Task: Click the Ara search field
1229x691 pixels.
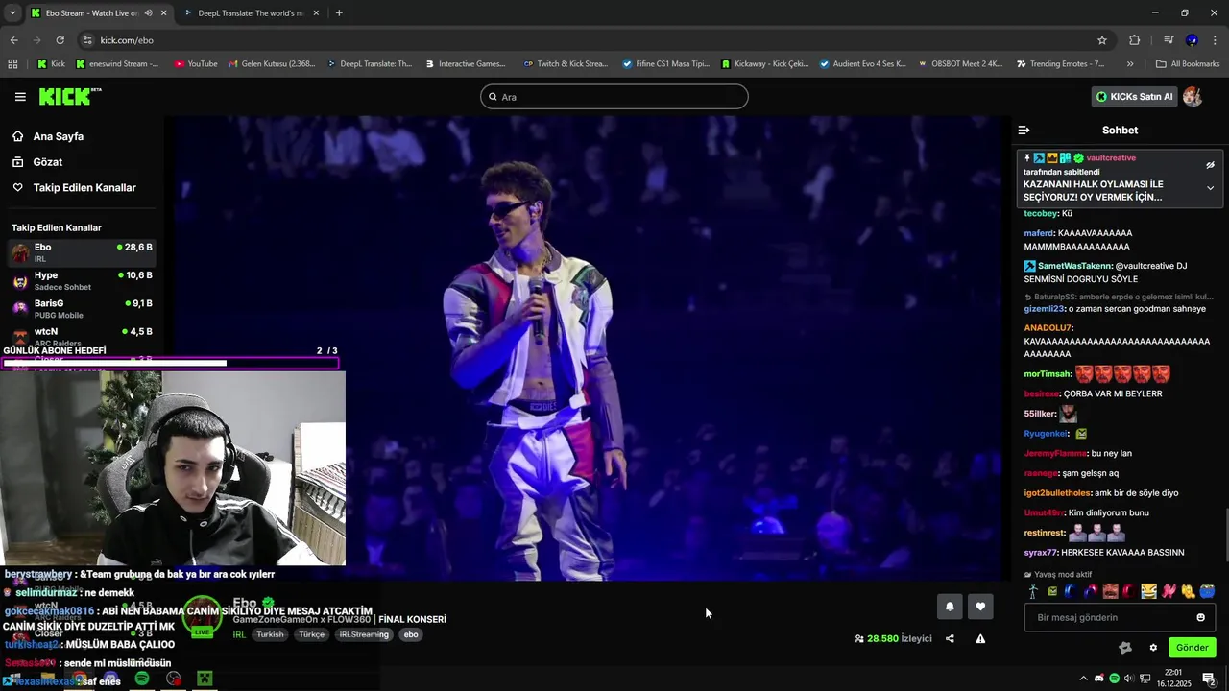Action: coord(614,97)
